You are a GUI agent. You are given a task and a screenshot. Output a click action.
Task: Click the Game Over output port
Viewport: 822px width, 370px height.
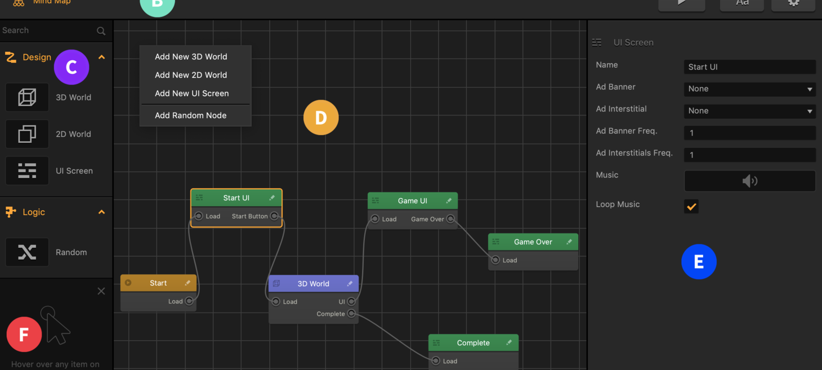pyautogui.click(x=450, y=219)
